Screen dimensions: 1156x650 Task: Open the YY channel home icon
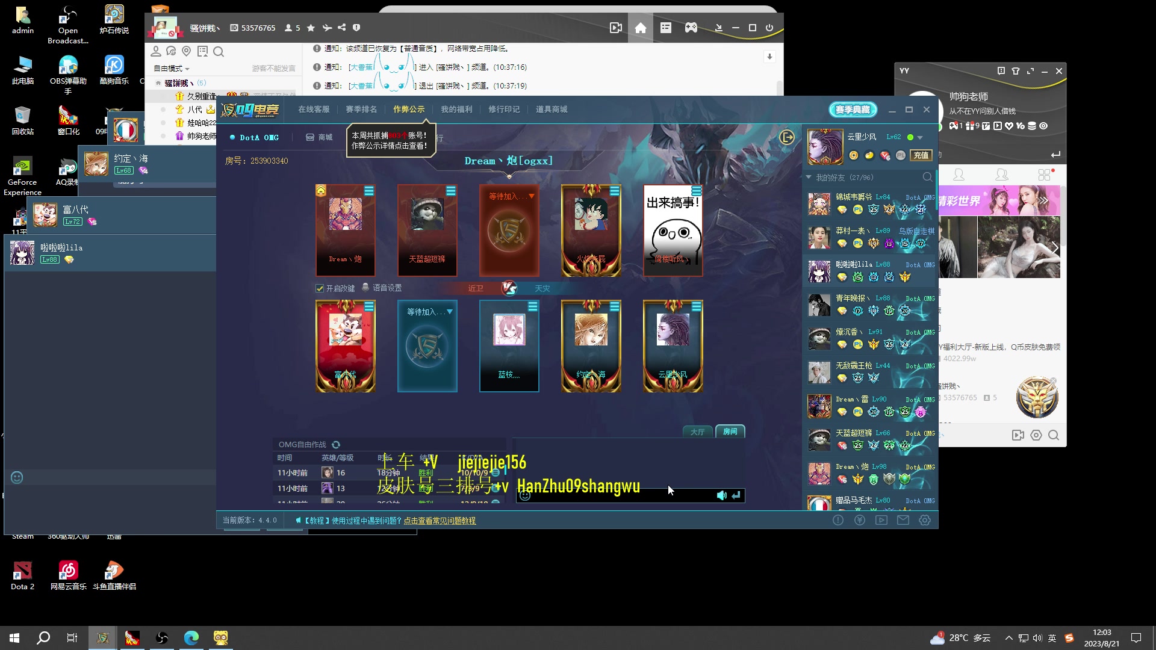(641, 28)
